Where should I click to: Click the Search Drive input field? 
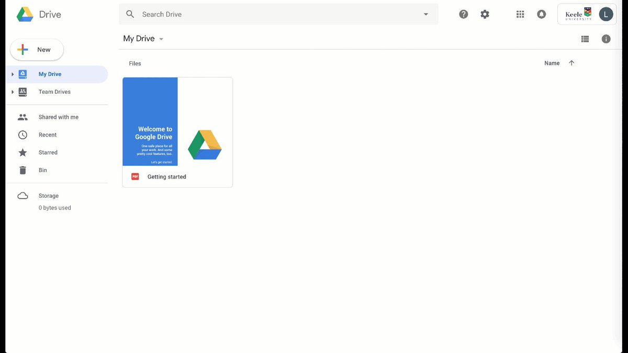pos(278,14)
